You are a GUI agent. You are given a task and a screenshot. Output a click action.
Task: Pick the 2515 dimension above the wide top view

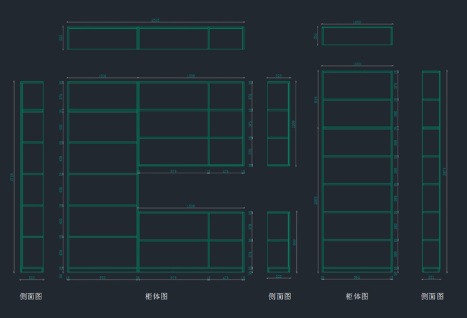(155, 21)
